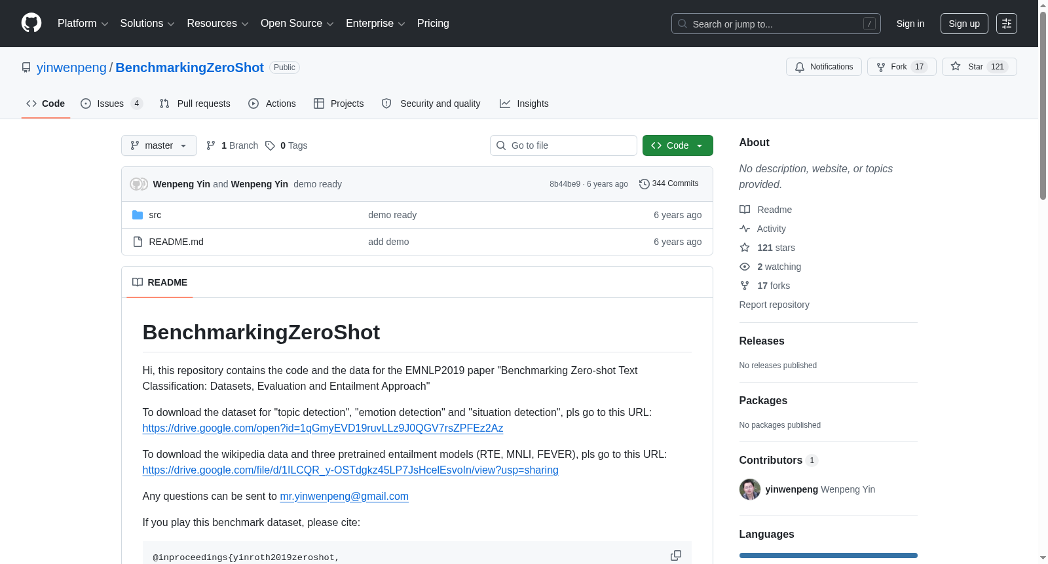Click the repository icon beside yinwenpeng

pos(26,67)
